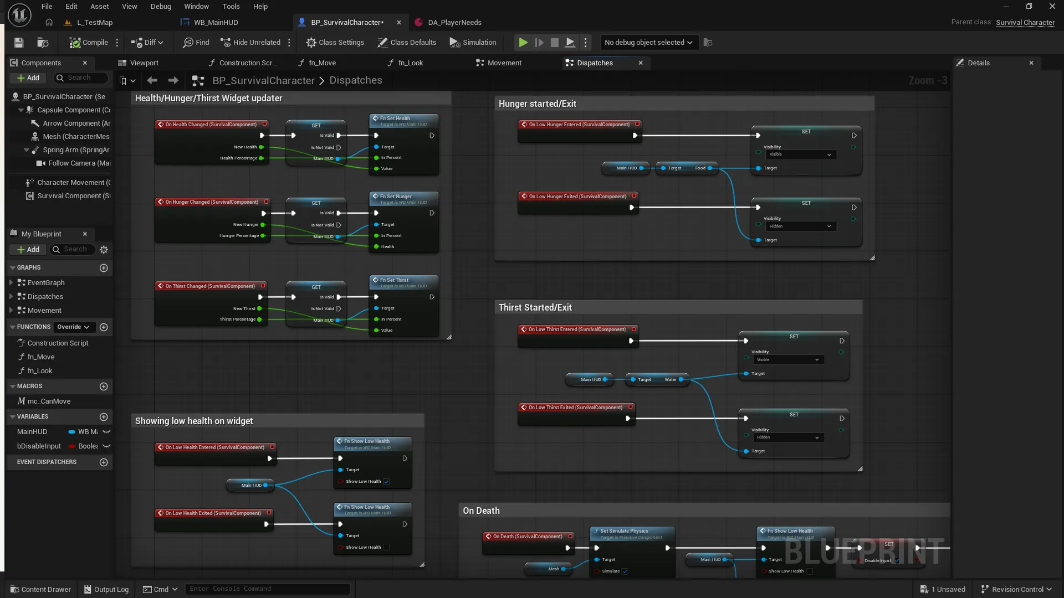
Task: Click the Stop playback button
Action: [x=554, y=43]
